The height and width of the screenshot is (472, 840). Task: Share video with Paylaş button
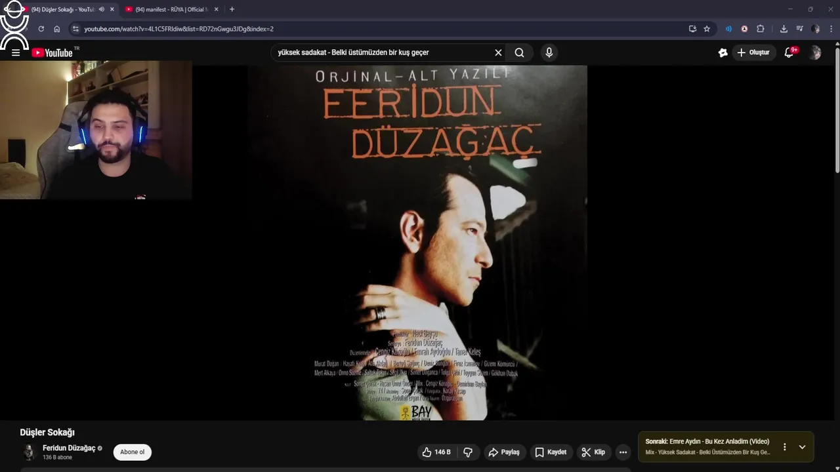tap(504, 452)
